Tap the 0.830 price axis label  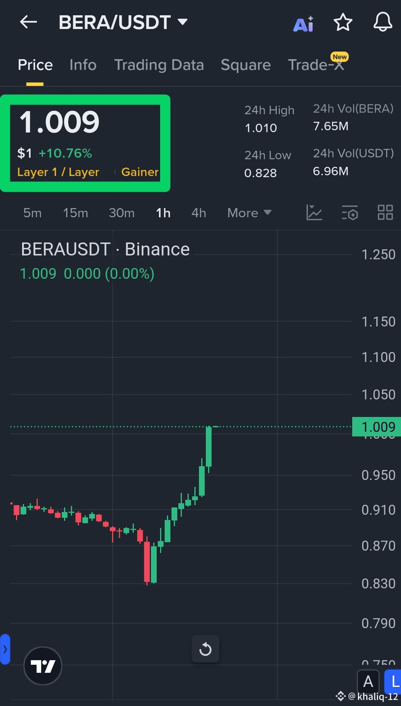click(x=378, y=584)
